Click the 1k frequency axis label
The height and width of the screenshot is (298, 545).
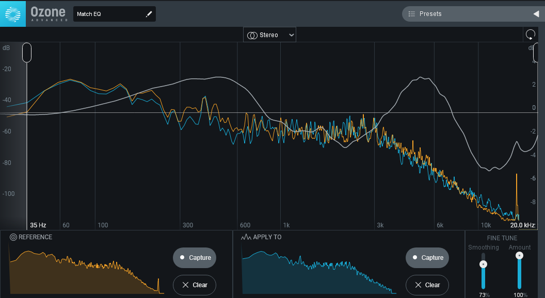pos(286,225)
